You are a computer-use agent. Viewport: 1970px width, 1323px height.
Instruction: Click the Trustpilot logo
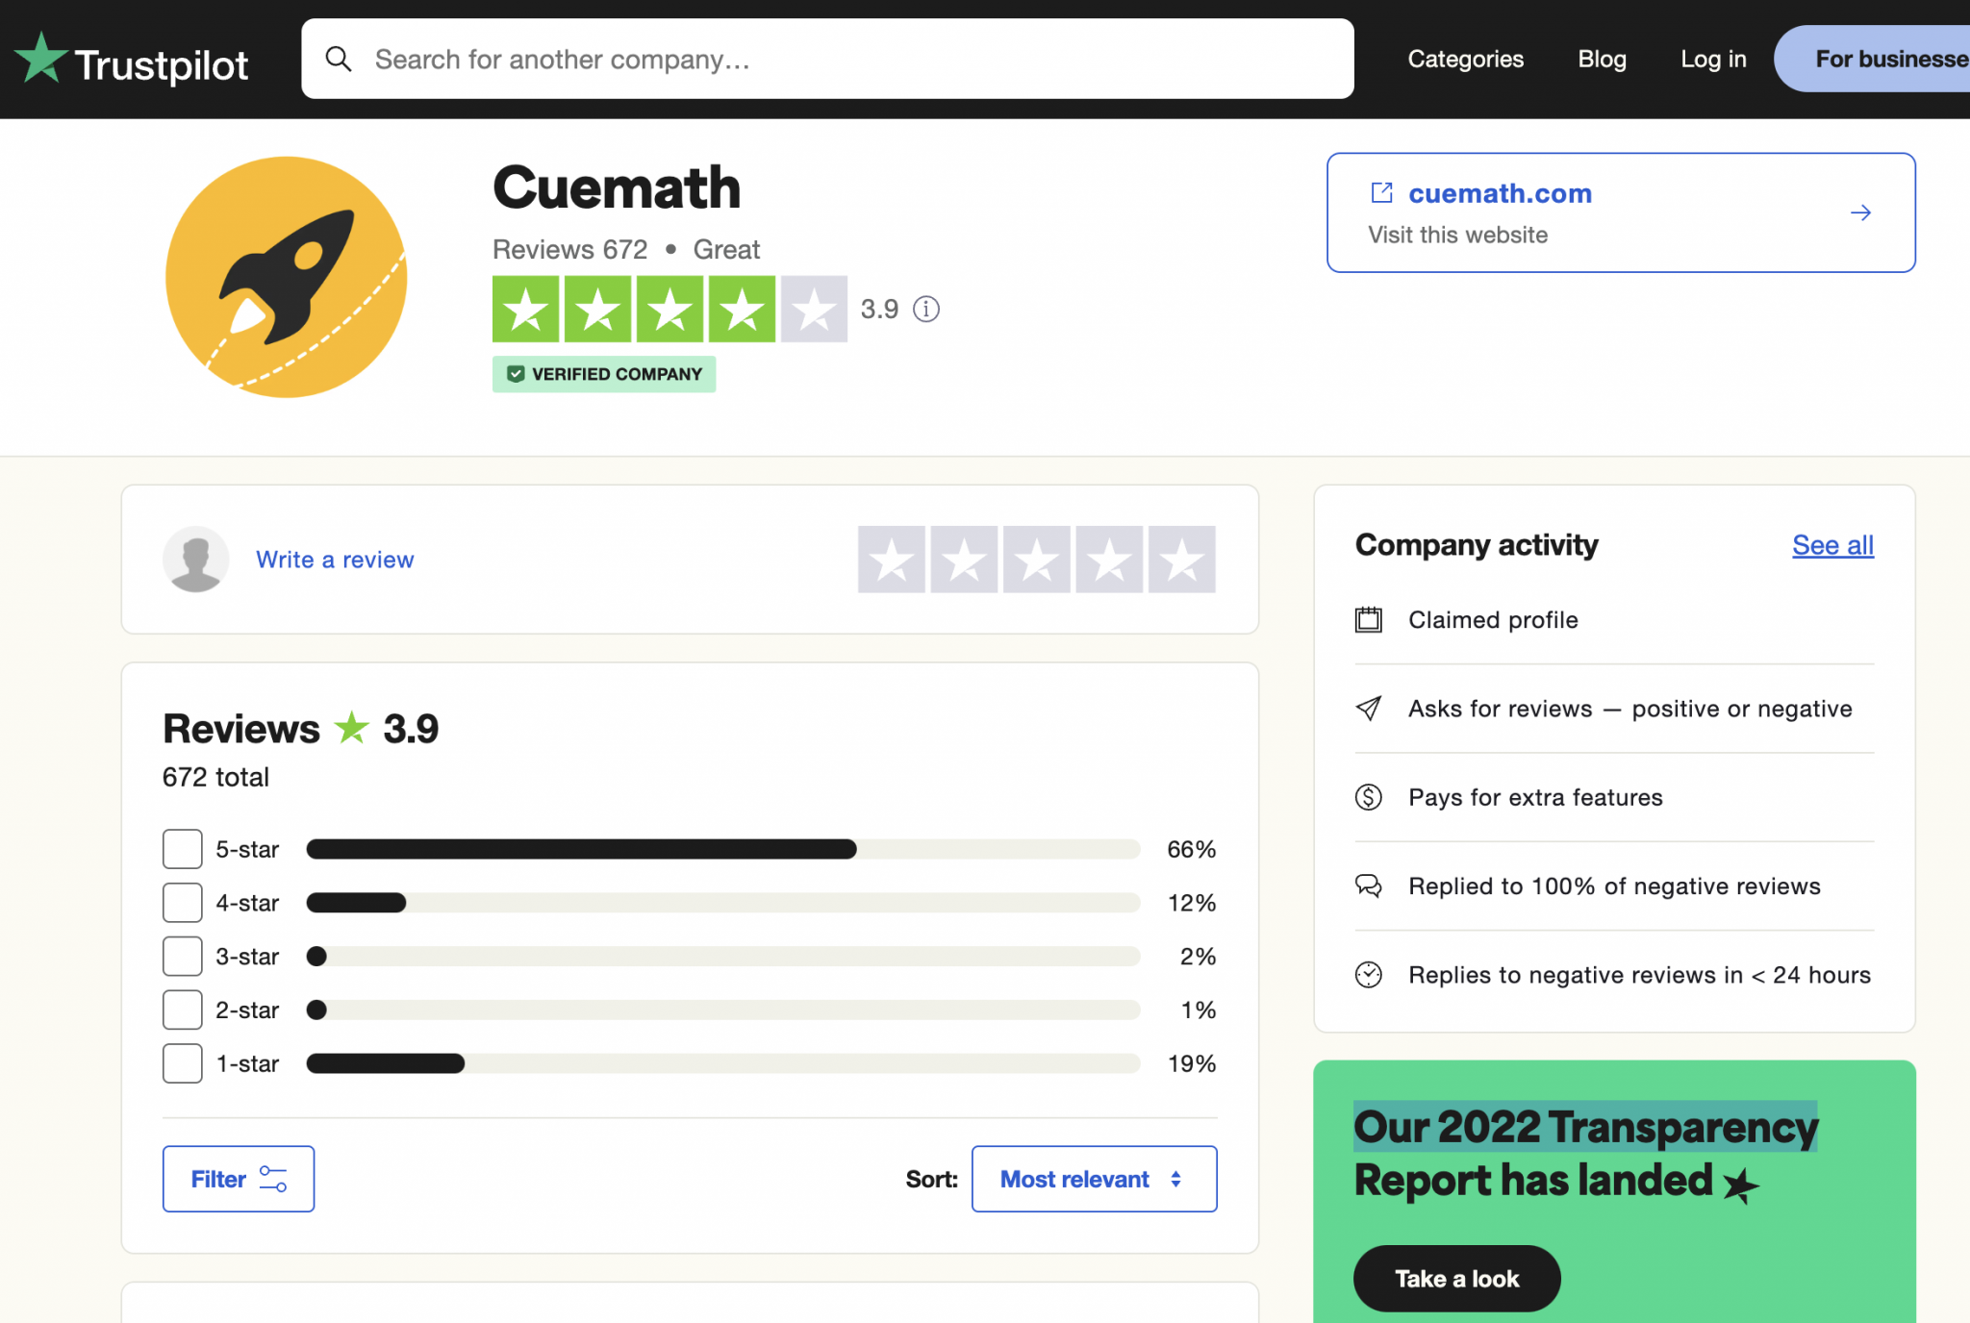pos(133,58)
